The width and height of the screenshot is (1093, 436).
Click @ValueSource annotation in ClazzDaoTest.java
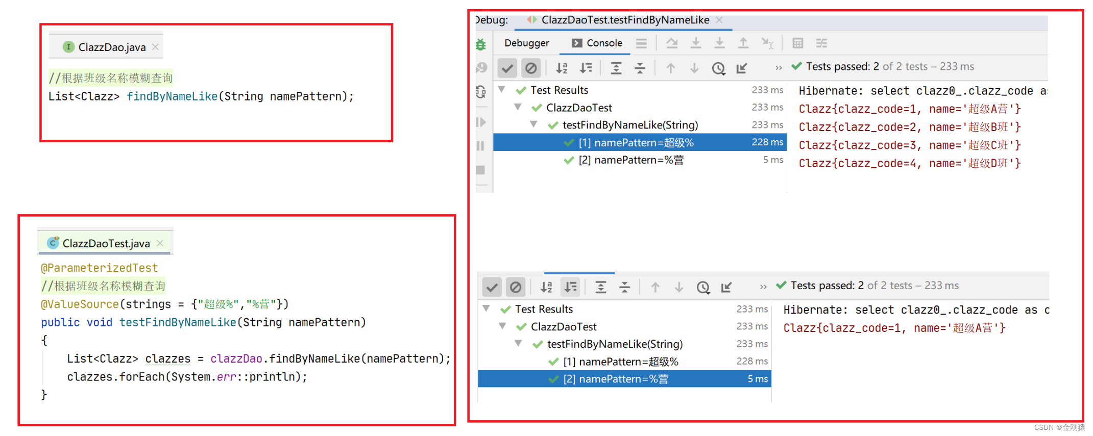pyautogui.click(x=80, y=304)
